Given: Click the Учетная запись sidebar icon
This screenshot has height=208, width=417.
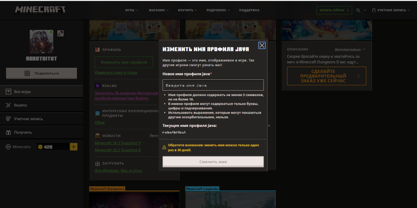Looking at the screenshot, I should click(8, 119).
